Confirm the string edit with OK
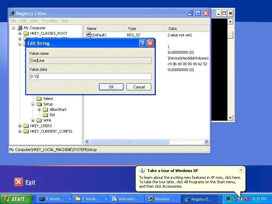 tap(111, 87)
